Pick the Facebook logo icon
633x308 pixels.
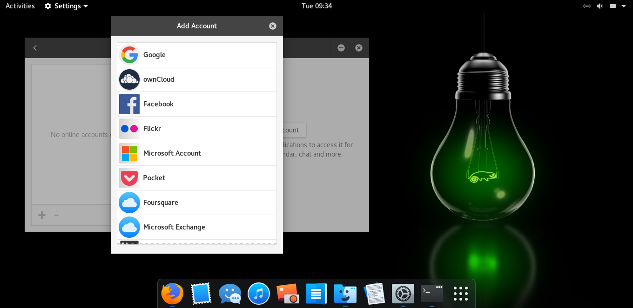click(129, 104)
